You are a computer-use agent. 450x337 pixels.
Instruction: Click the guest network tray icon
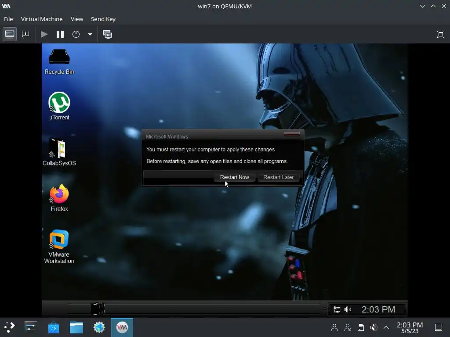[x=337, y=309]
